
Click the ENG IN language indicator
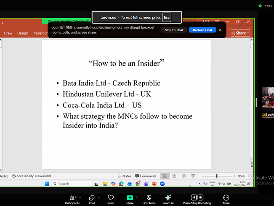[212, 184]
